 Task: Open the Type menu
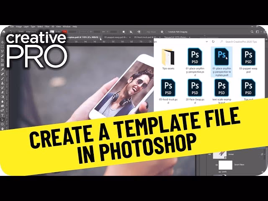point(33,27)
